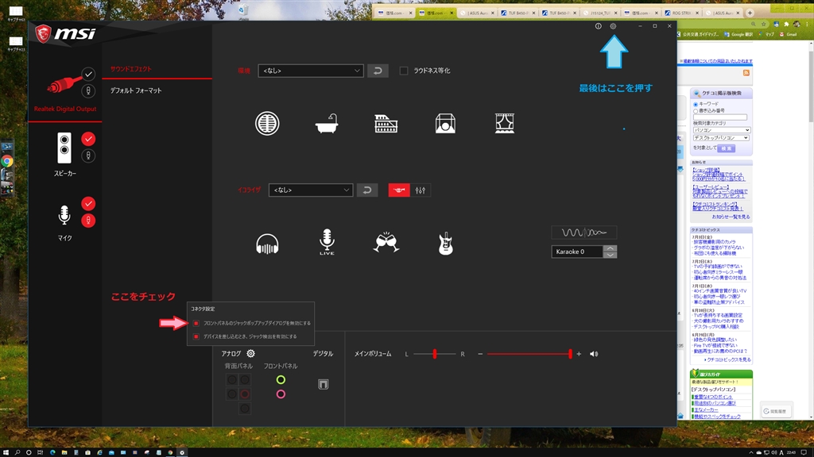
Task: Decrease the Karaoke value with down arrow
Action: (x=610, y=255)
